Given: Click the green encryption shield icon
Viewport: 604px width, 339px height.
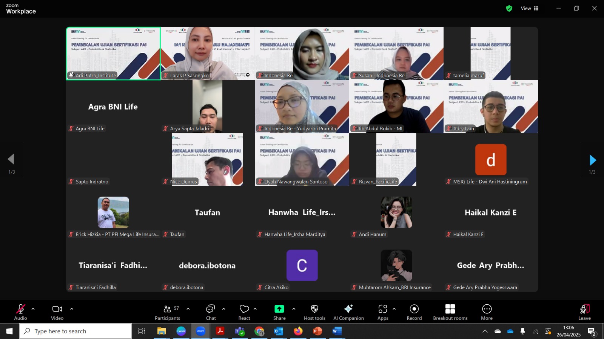Looking at the screenshot, I should pyautogui.click(x=509, y=8).
